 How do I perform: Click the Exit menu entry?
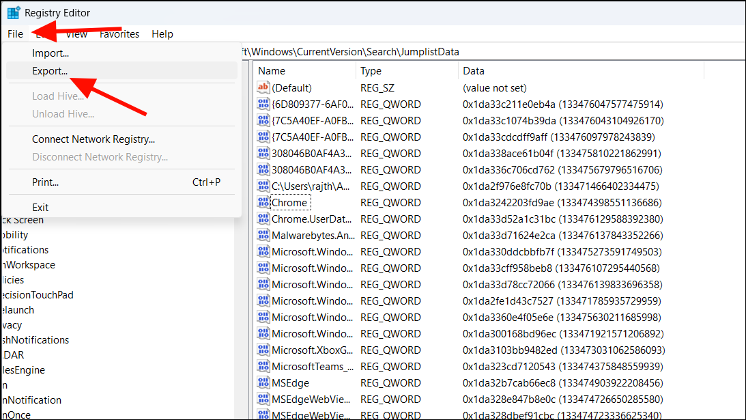[40, 207]
